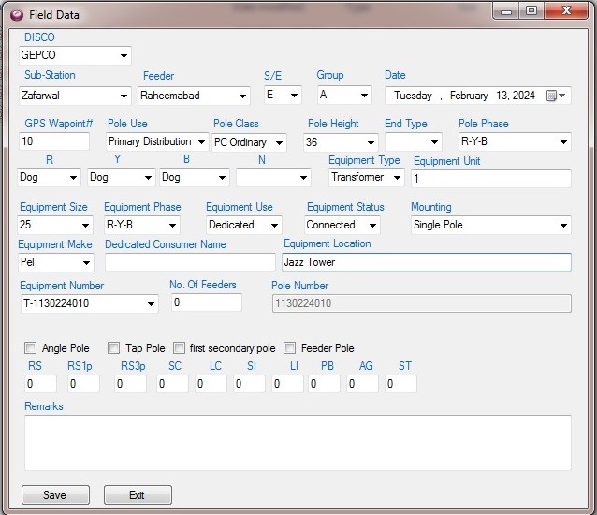Viewport: 597px width, 515px height.
Task: Click the Remarks text area
Action: 298,442
